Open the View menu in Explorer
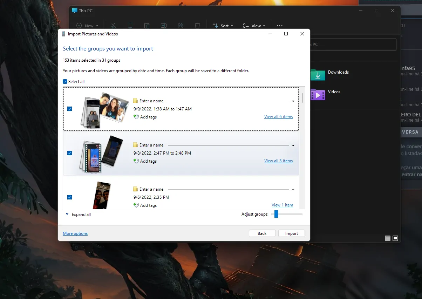Viewport: 422px width, 299px height. (254, 26)
